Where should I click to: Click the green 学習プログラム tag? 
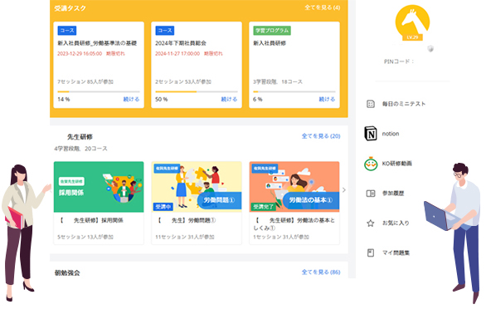272,31
